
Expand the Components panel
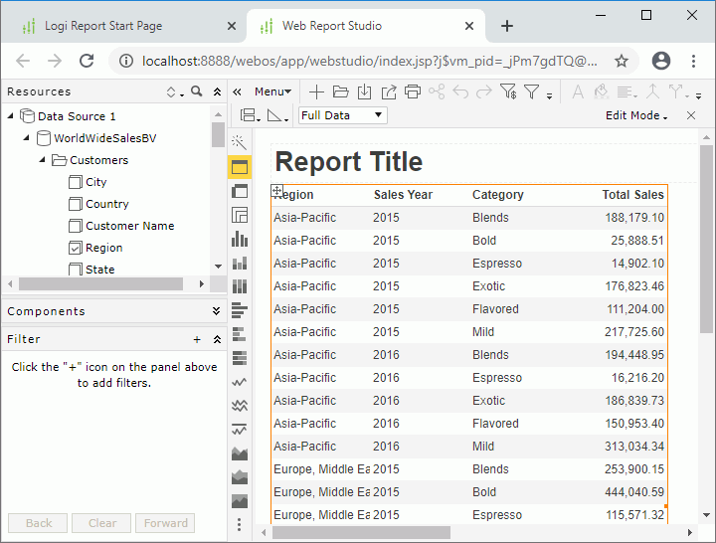tap(216, 311)
